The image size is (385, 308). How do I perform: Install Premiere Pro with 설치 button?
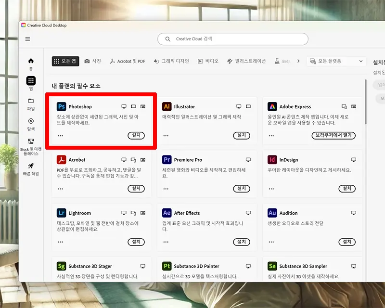point(242,188)
